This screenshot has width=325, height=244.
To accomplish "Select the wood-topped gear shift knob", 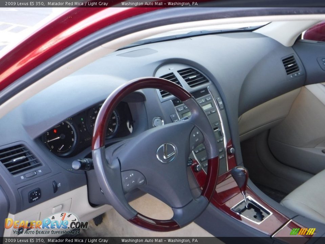I will (240, 176).
